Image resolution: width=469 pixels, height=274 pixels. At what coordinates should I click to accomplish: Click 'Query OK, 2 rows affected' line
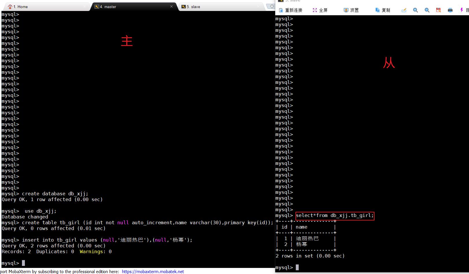pos(53,246)
